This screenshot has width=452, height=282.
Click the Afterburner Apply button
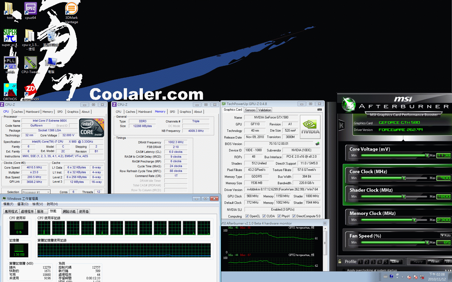point(418,262)
